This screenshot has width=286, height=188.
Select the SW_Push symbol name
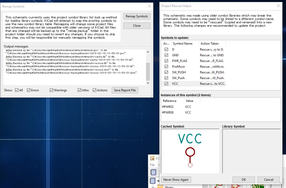178,78
